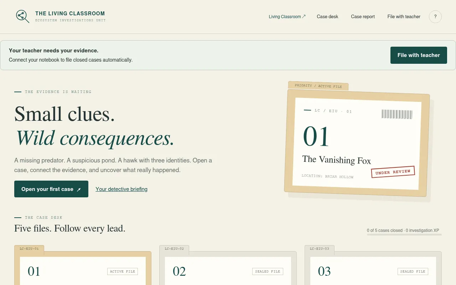Click the 'THE EVIDENCE IS WAITING' label
The height and width of the screenshot is (285, 456).
click(x=58, y=92)
